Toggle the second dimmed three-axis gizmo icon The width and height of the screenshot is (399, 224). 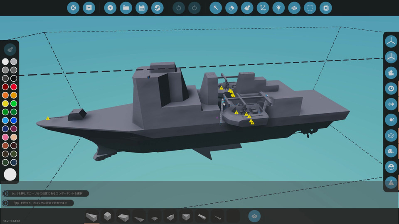point(391,57)
